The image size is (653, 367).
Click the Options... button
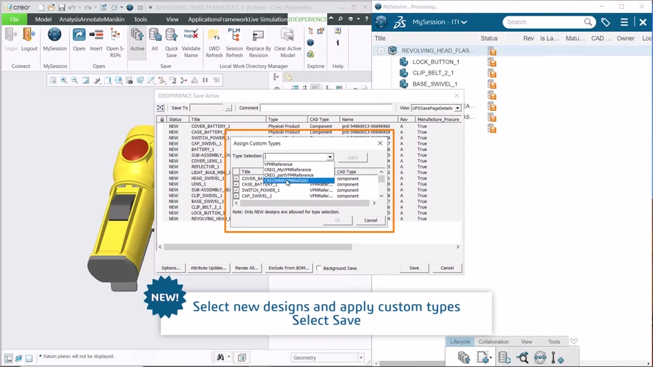pos(170,268)
